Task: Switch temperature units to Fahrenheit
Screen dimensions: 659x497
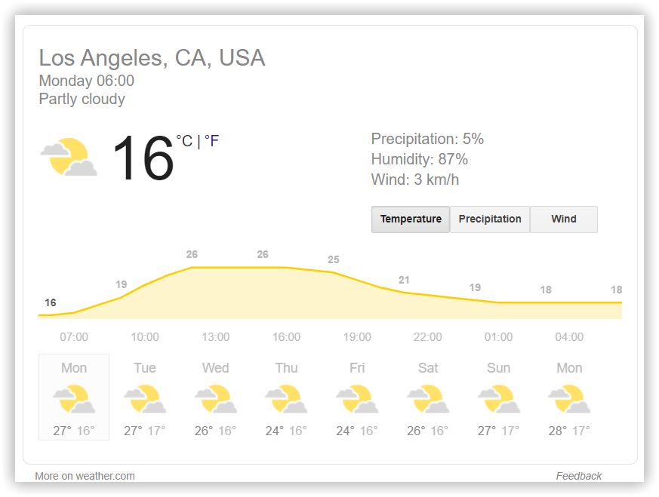Action: [211, 140]
